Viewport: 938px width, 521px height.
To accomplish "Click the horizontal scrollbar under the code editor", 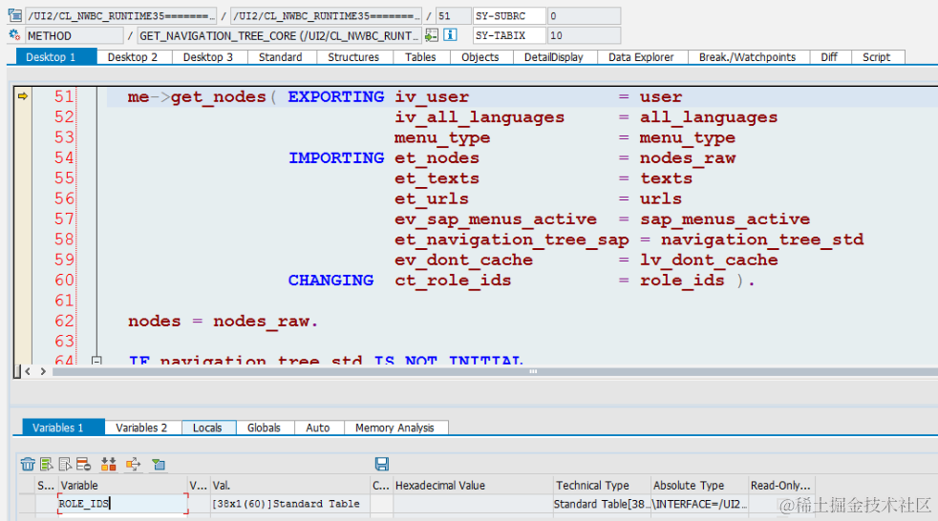I will (495, 371).
